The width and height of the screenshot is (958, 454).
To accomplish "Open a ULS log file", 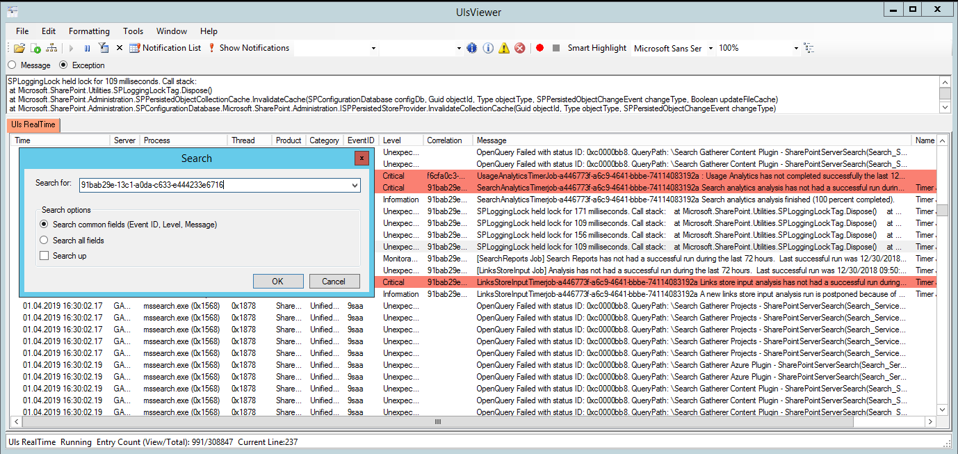I will click(19, 48).
